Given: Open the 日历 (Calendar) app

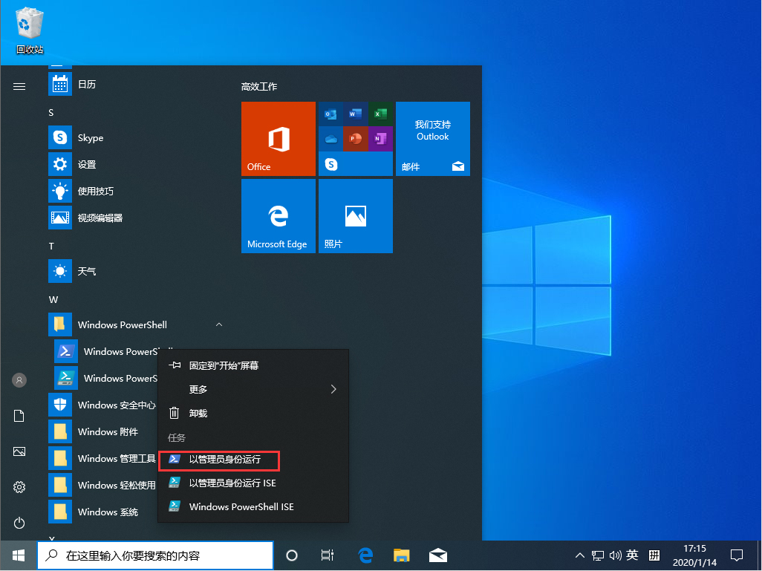Looking at the screenshot, I should click(x=87, y=84).
